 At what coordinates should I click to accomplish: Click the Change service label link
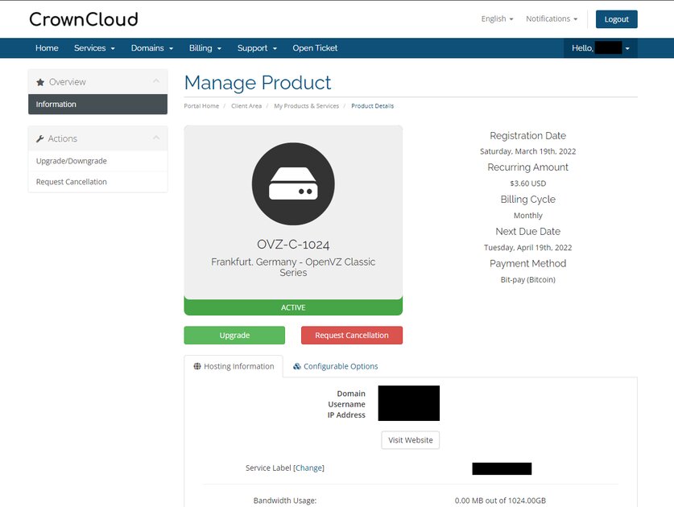point(309,468)
